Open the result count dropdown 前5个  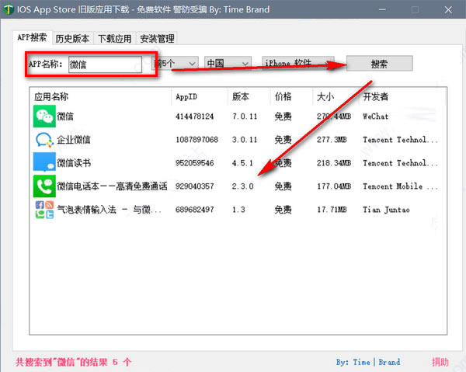175,64
